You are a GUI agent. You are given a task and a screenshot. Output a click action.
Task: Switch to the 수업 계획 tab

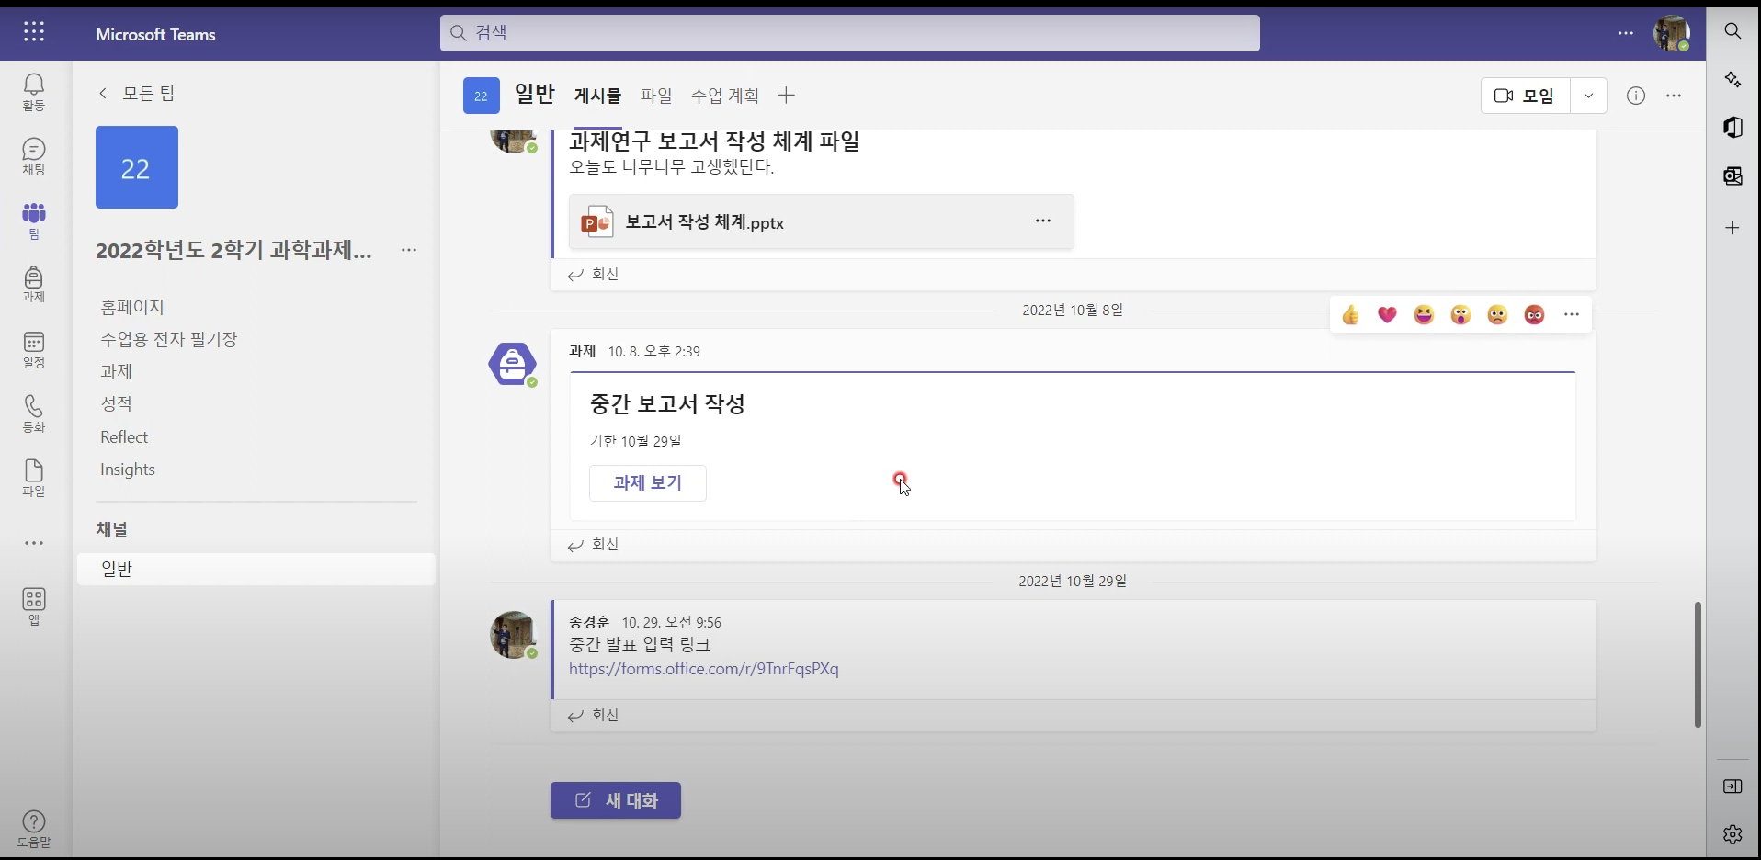[725, 96]
